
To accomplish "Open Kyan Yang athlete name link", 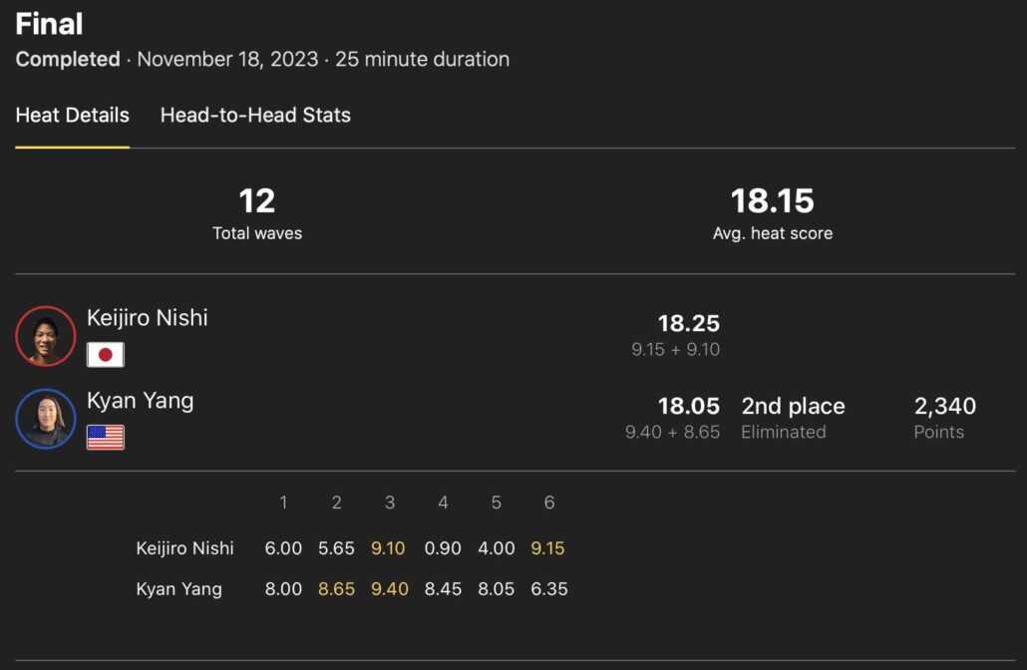I will click(x=141, y=401).
